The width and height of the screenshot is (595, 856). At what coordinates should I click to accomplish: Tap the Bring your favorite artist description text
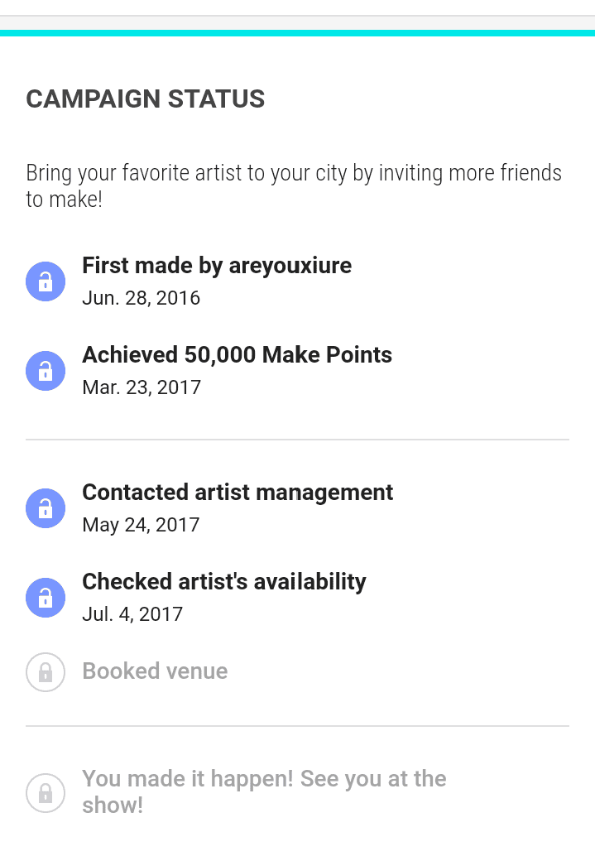294,185
